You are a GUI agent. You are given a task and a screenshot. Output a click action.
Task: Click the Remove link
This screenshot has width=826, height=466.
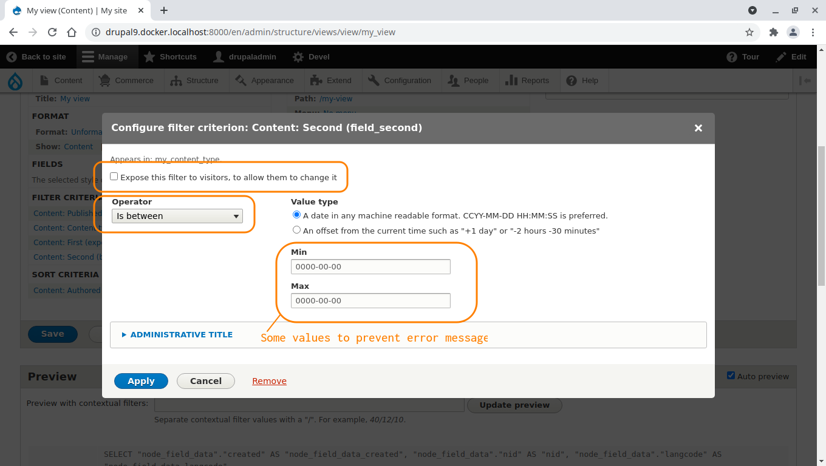pyautogui.click(x=269, y=381)
